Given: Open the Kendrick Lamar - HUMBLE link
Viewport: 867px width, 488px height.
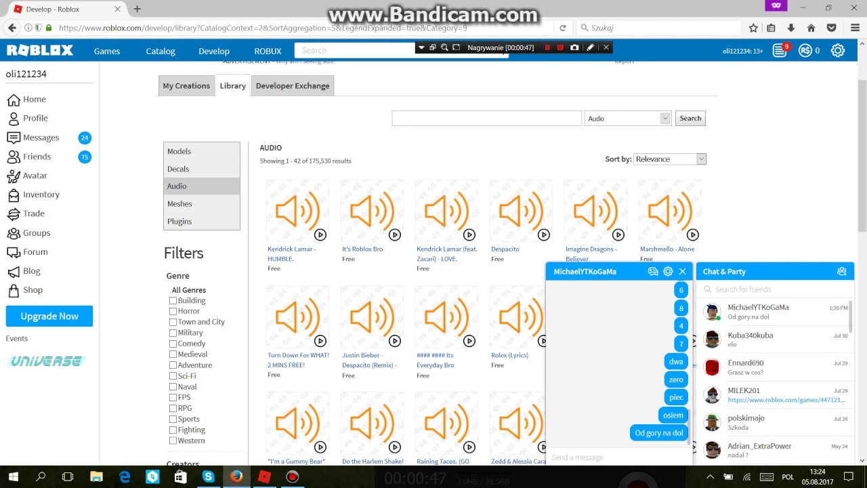Looking at the screenshot, I should 291,253.
